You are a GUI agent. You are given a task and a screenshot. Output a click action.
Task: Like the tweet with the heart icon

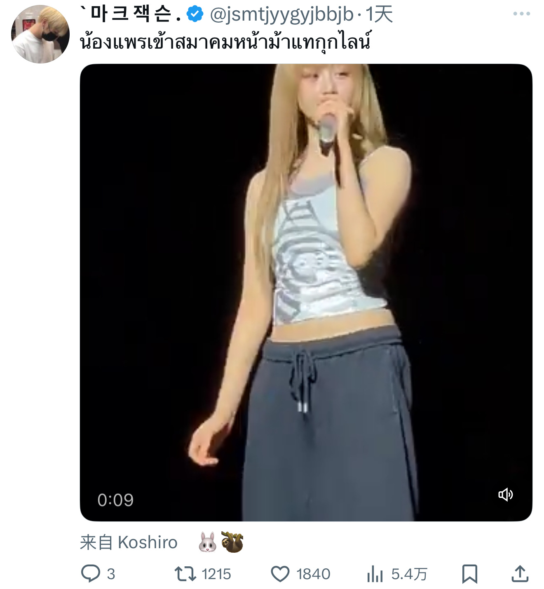[280, 574]
